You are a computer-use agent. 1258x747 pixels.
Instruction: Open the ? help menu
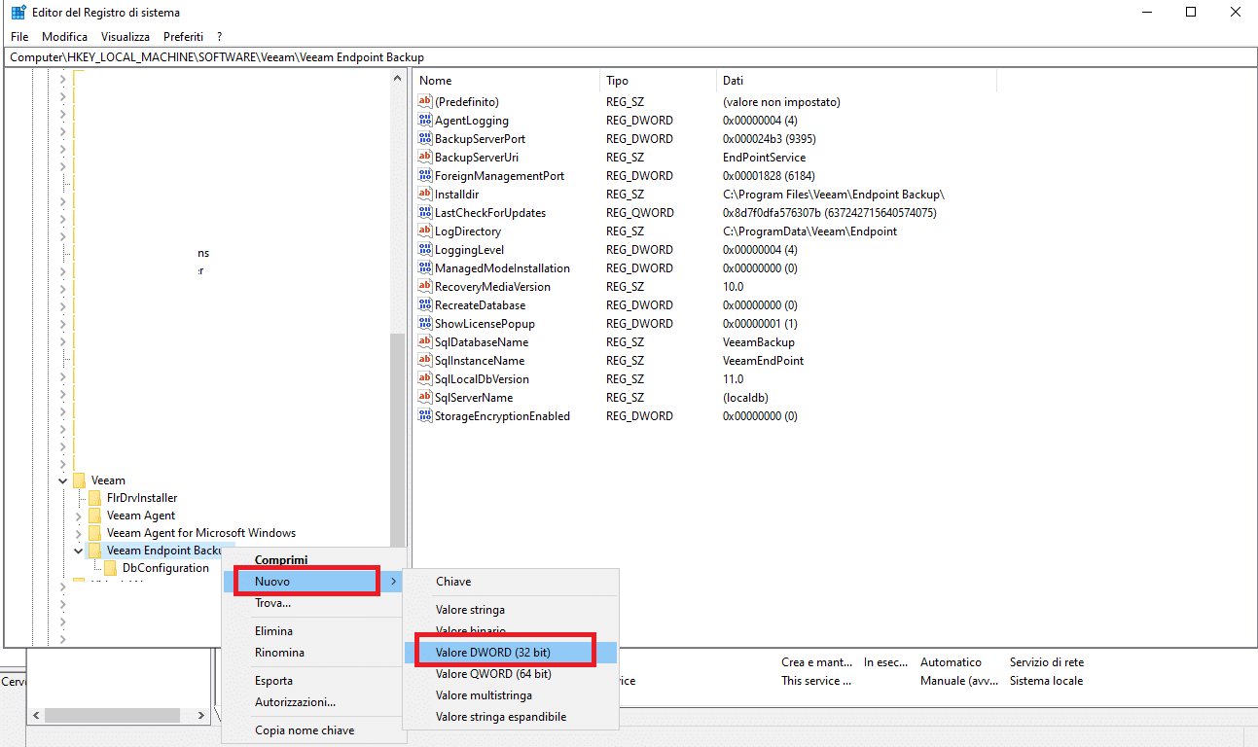tap(220, 36)
